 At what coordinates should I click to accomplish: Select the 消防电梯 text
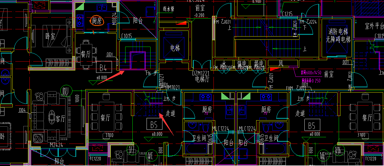pos(338,32)
